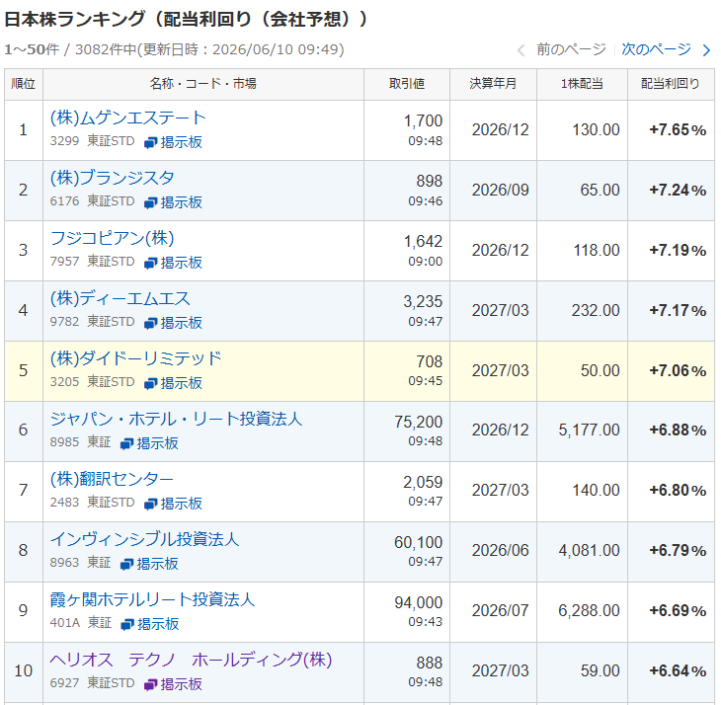Click the previous-page chevron arrow
721x705 pixels.
[x=521, y=50]
